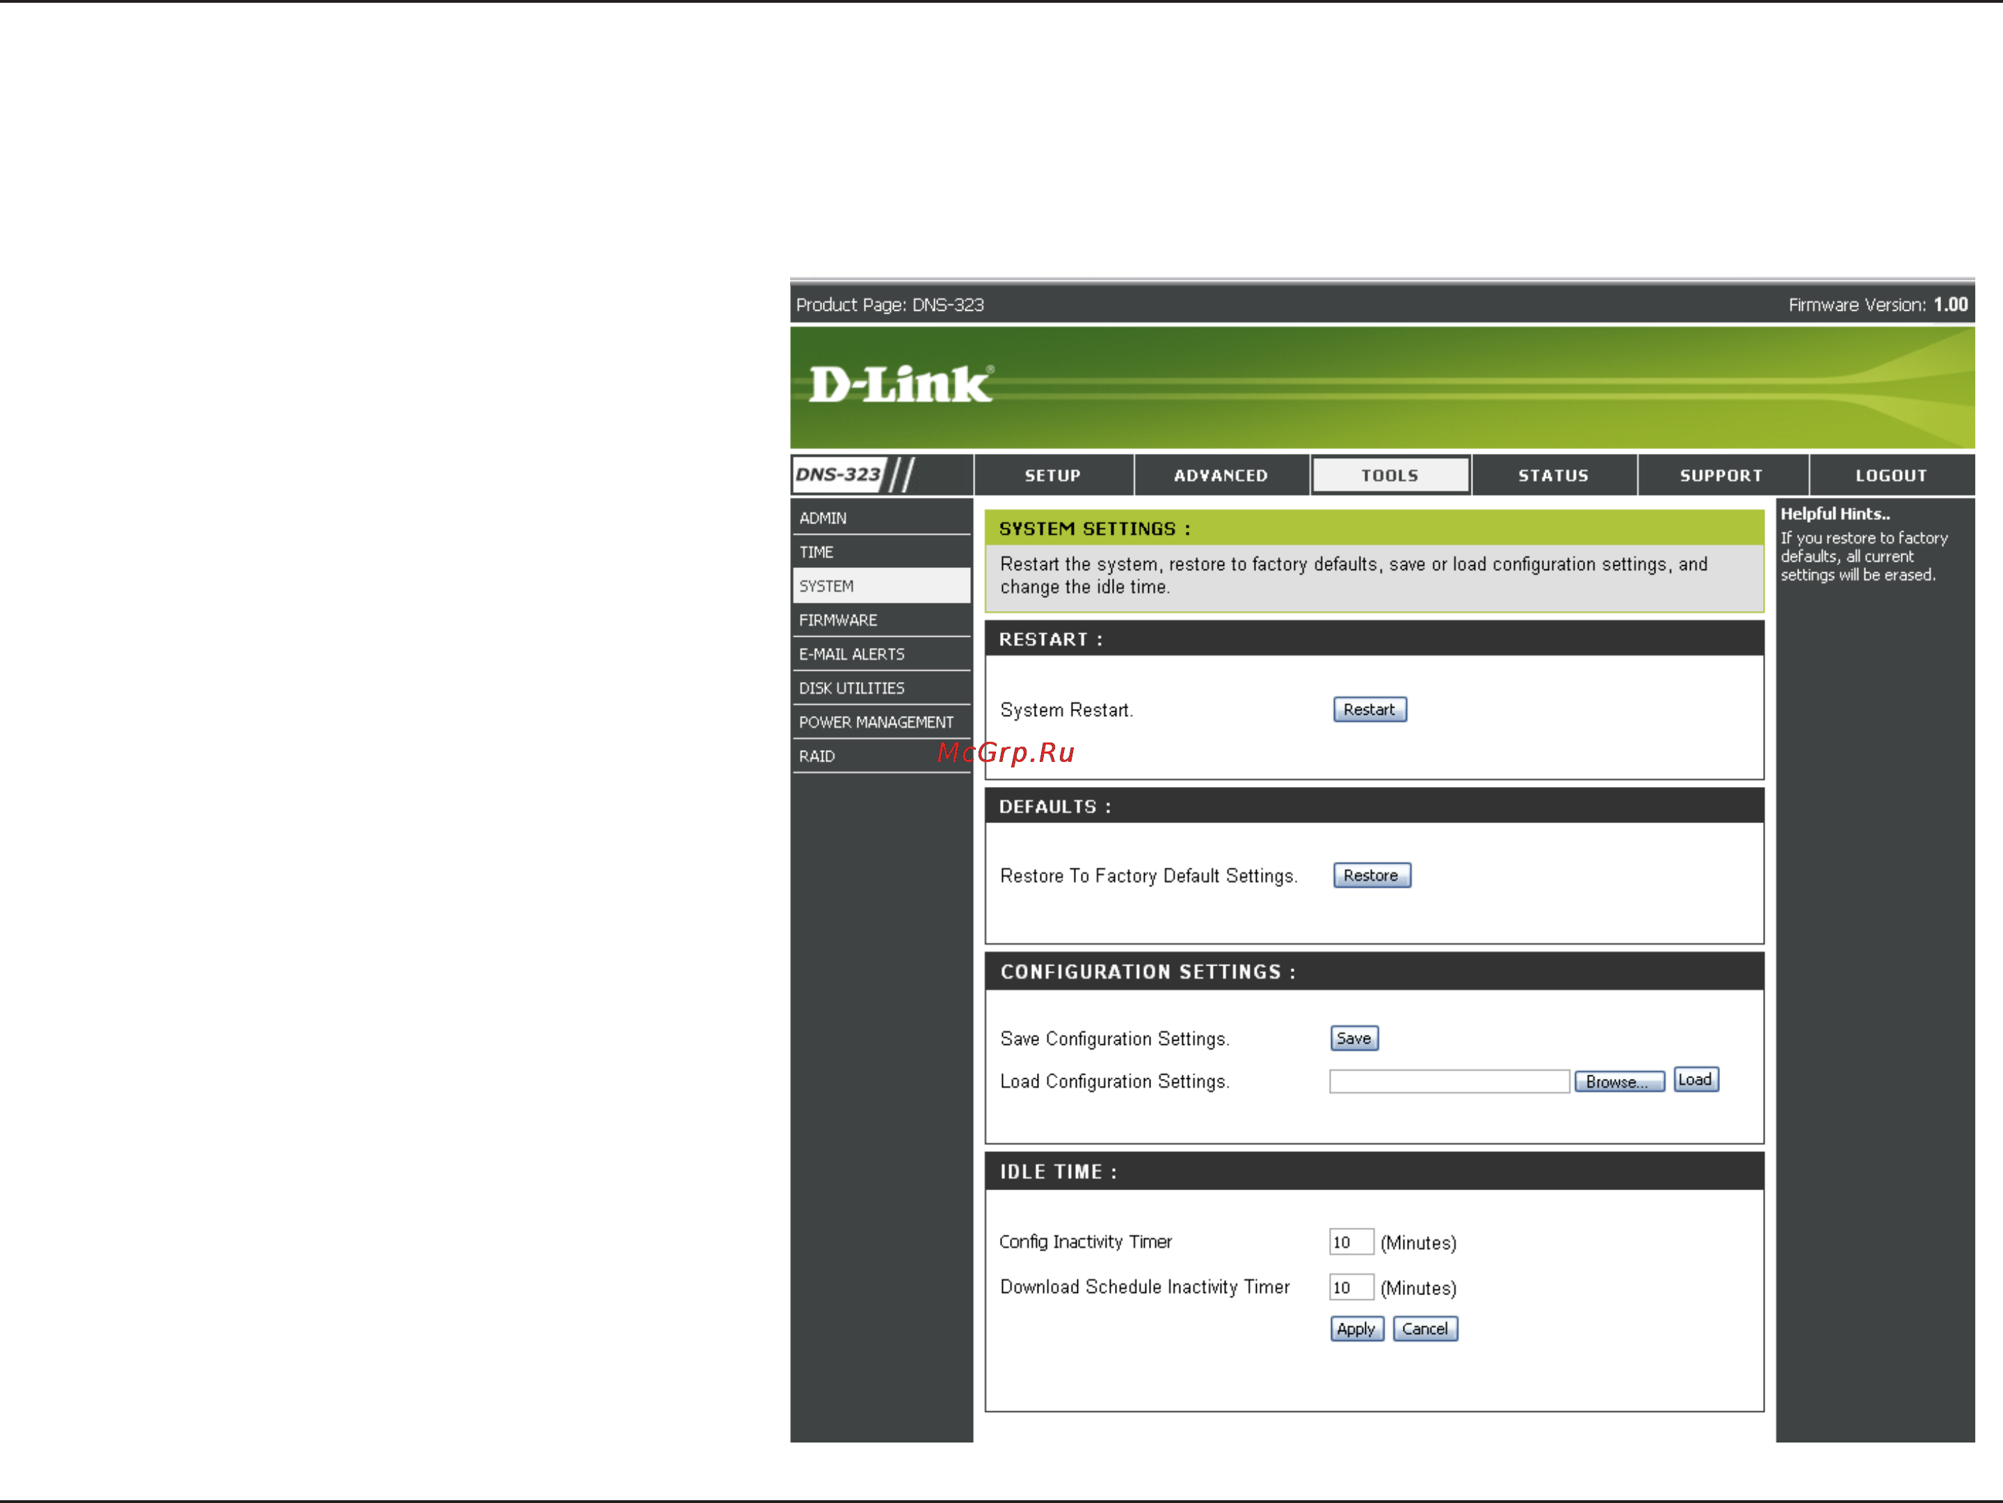The height and width of the screenshot is (1503, 2003).
Task: Open the SUPPORT tab
Action: tap(1721, 475)
